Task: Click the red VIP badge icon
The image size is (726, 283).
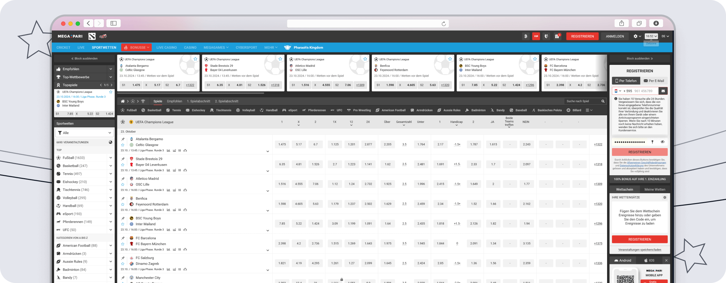Action: (x=536, y=36)
